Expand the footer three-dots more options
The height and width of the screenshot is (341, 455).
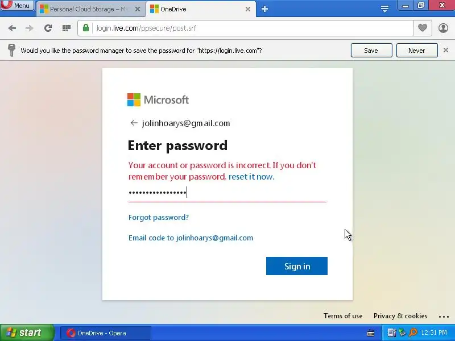[x=444, y=317]
